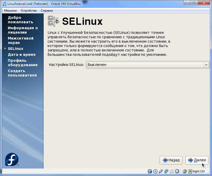Click the Right Ctrl host key label
The width and height of the screenshot is (212, 176).
[x=198, y=171]
